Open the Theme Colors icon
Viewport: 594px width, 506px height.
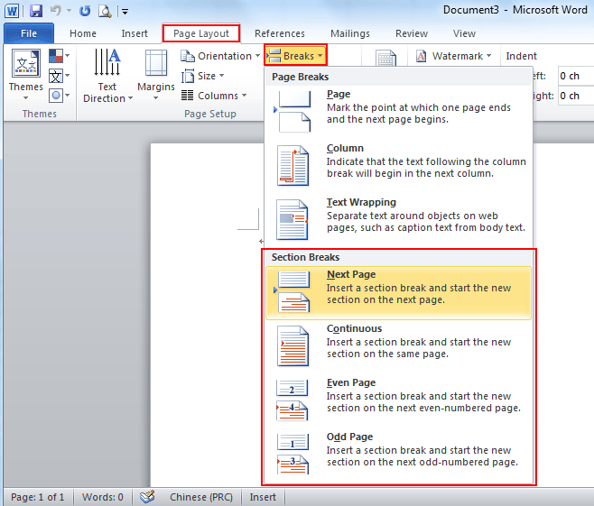58,57
